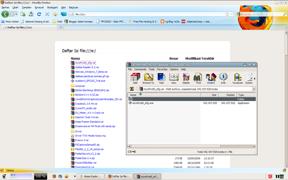Open the Riwayat menu in Firefox
Image resolution: width=288 pixels, height=180 pixels.
click(x=39, y=8)
